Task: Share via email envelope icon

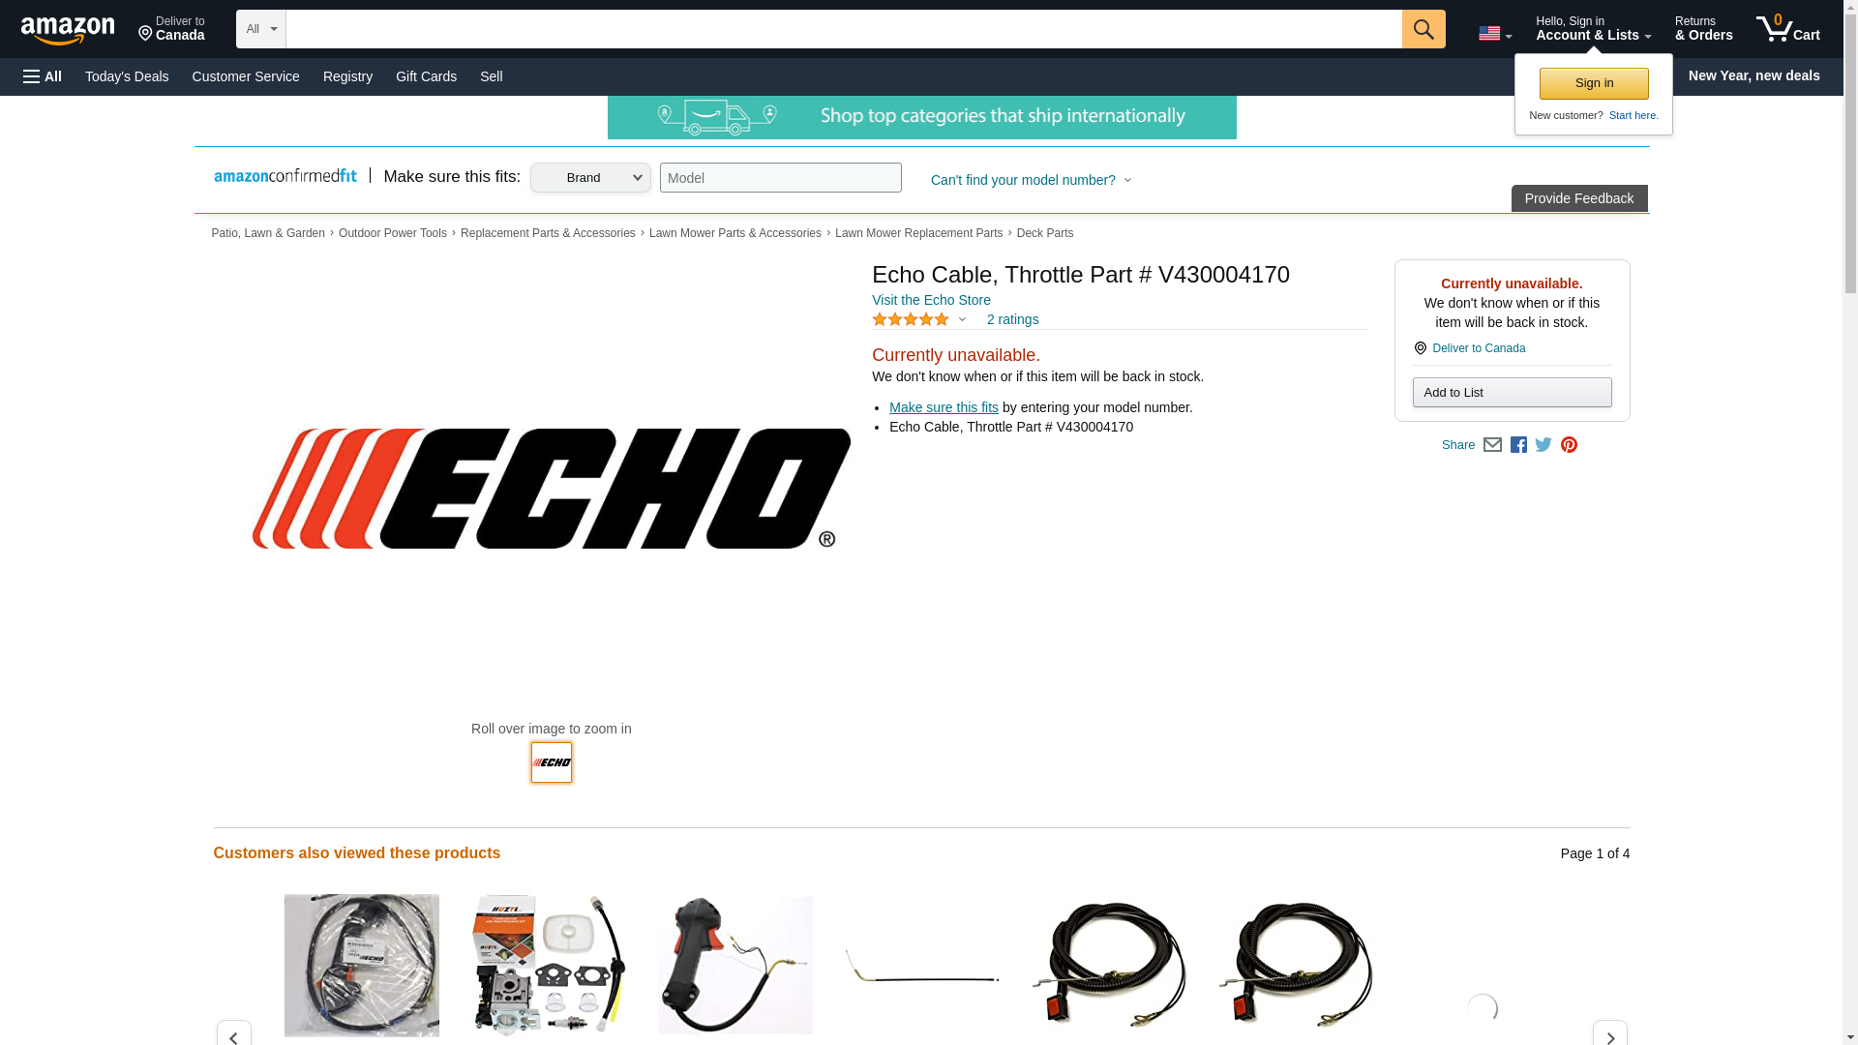Action: [1492, 445]
